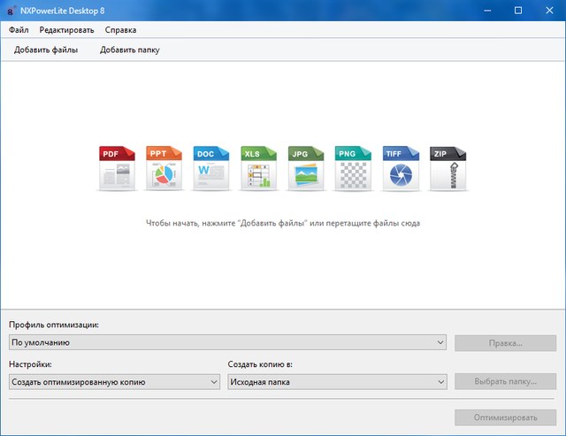Viewport: 566px width, 436px height.
Task: Click the JPG image icon
Action: (x=306, y=169)
